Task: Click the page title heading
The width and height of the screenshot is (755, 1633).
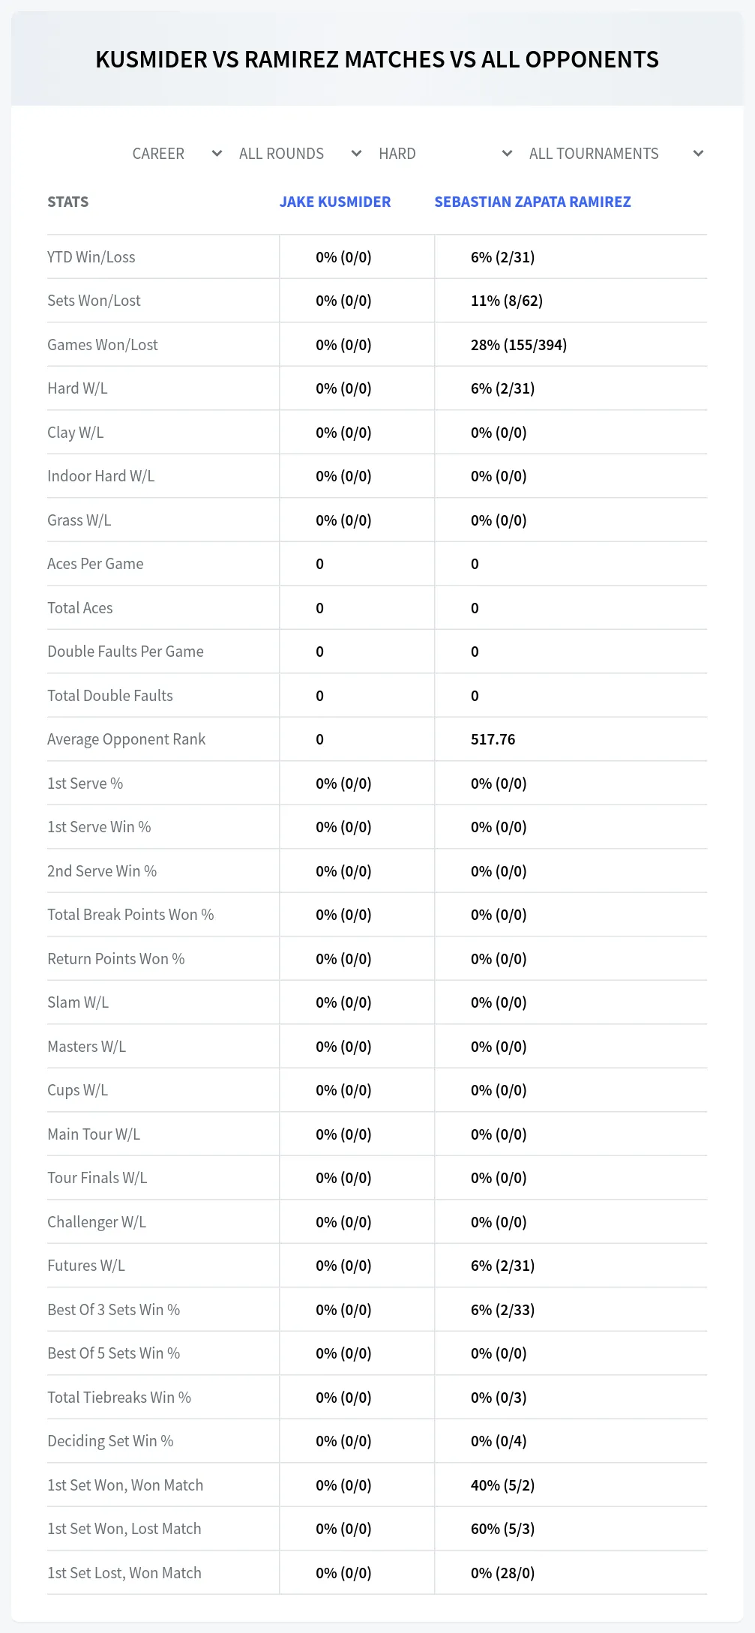Action: 377,59
